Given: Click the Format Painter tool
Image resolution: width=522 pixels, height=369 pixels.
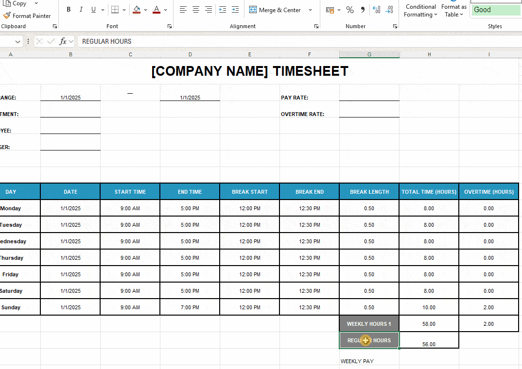Looking at the screenshot, I should coord(28,16).
